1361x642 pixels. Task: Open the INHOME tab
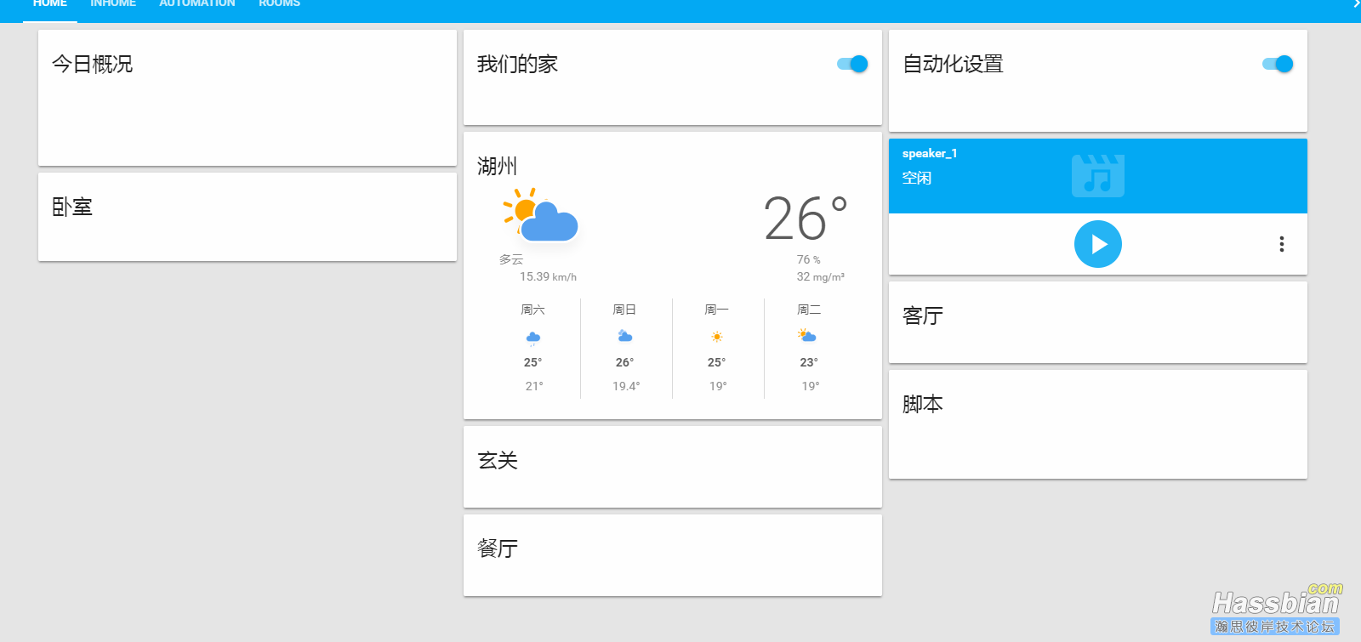(x=113, y=5)
